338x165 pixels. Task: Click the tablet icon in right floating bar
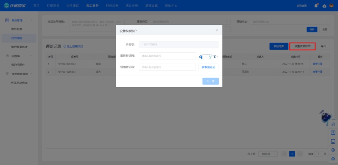point(333,141)
